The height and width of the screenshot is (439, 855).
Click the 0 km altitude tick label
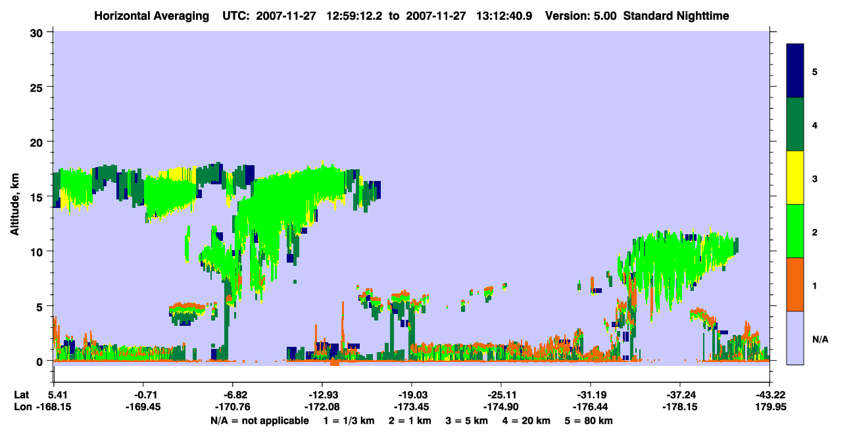point(41,361)
